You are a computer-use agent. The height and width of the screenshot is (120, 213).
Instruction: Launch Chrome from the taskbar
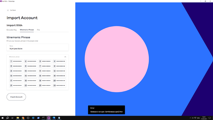(x=23, y=118)
